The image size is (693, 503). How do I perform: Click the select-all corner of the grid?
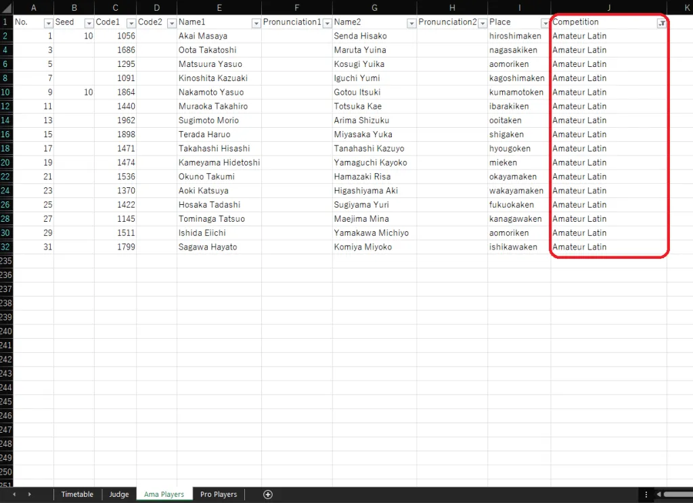pyautogui.click(x=6, y=7)
